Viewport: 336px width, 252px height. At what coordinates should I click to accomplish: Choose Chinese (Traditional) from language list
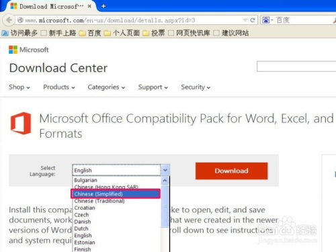116,201
